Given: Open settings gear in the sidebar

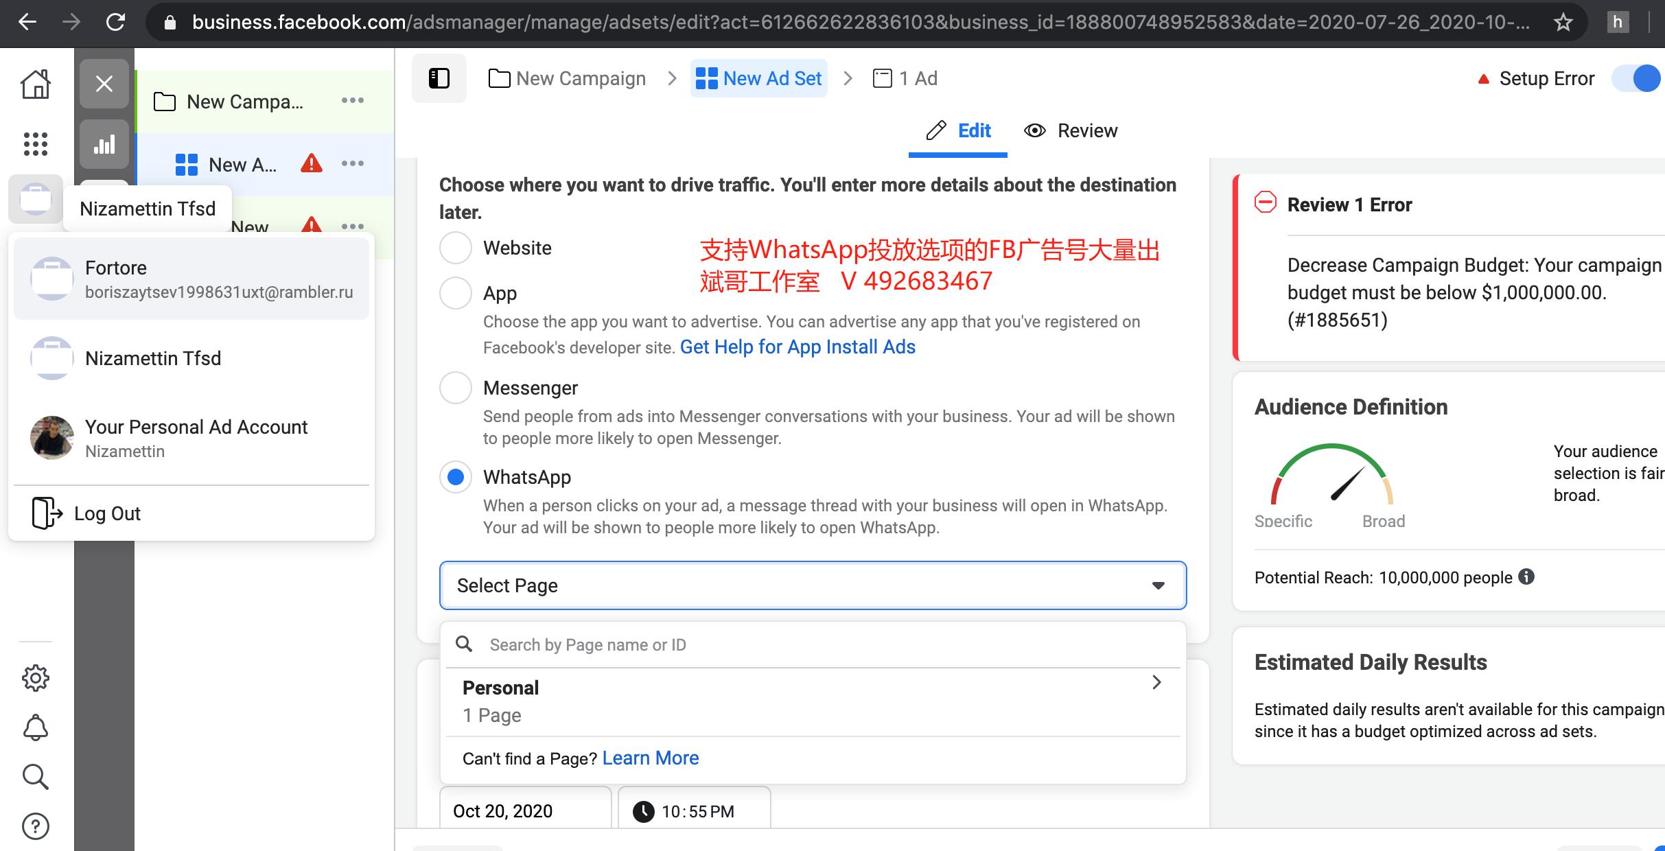Looking at the screenshot, I should [x=36, y=678].
